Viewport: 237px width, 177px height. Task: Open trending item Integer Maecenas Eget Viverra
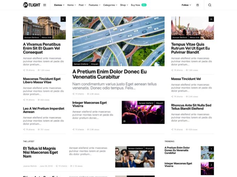pos(178,165)
